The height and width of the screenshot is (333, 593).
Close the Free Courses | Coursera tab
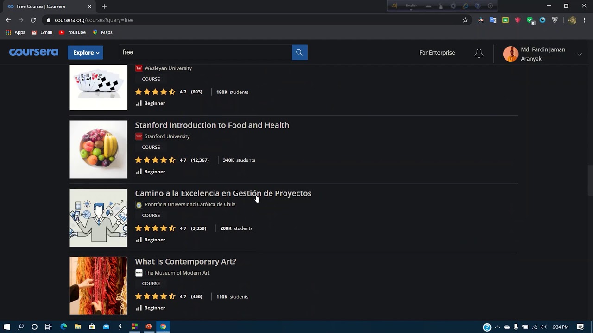pos(89,6)
